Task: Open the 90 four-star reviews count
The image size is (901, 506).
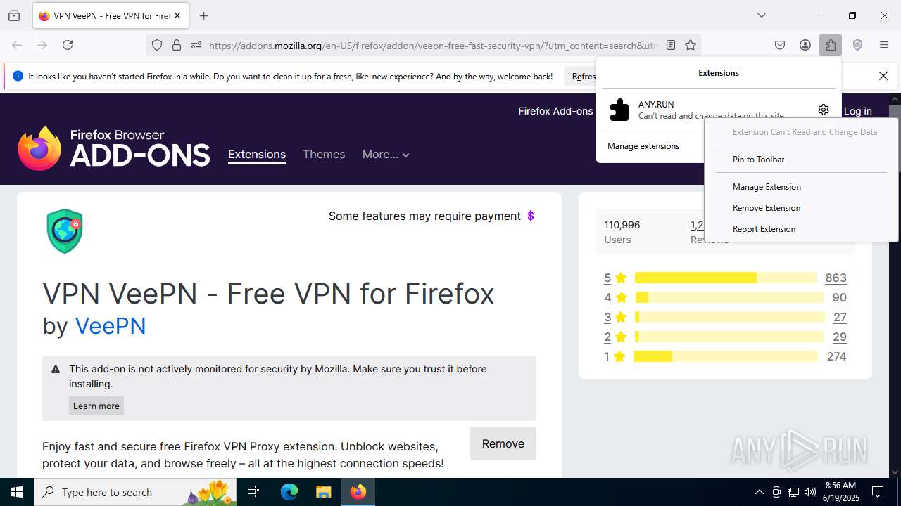Action: pyautogui.click(x=839, y=297)
